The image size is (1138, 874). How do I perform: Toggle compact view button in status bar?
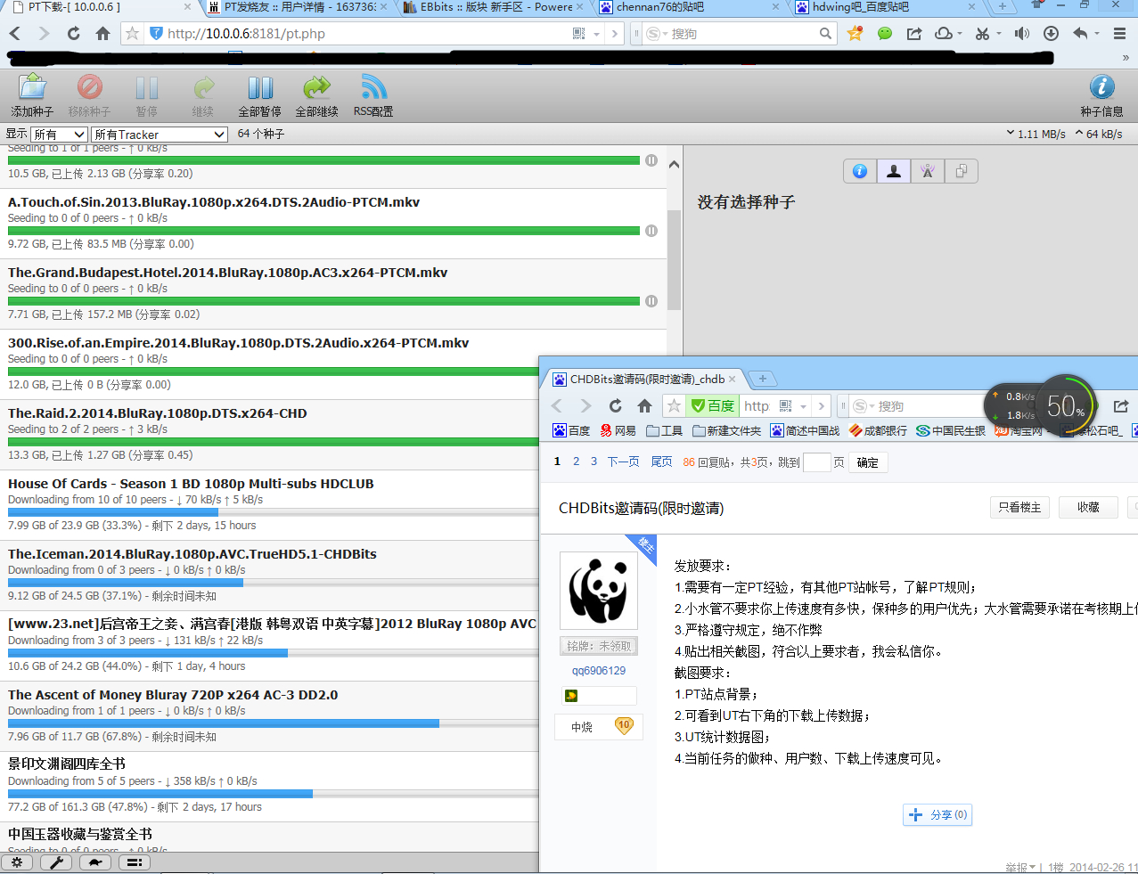[x=135, y=862]
